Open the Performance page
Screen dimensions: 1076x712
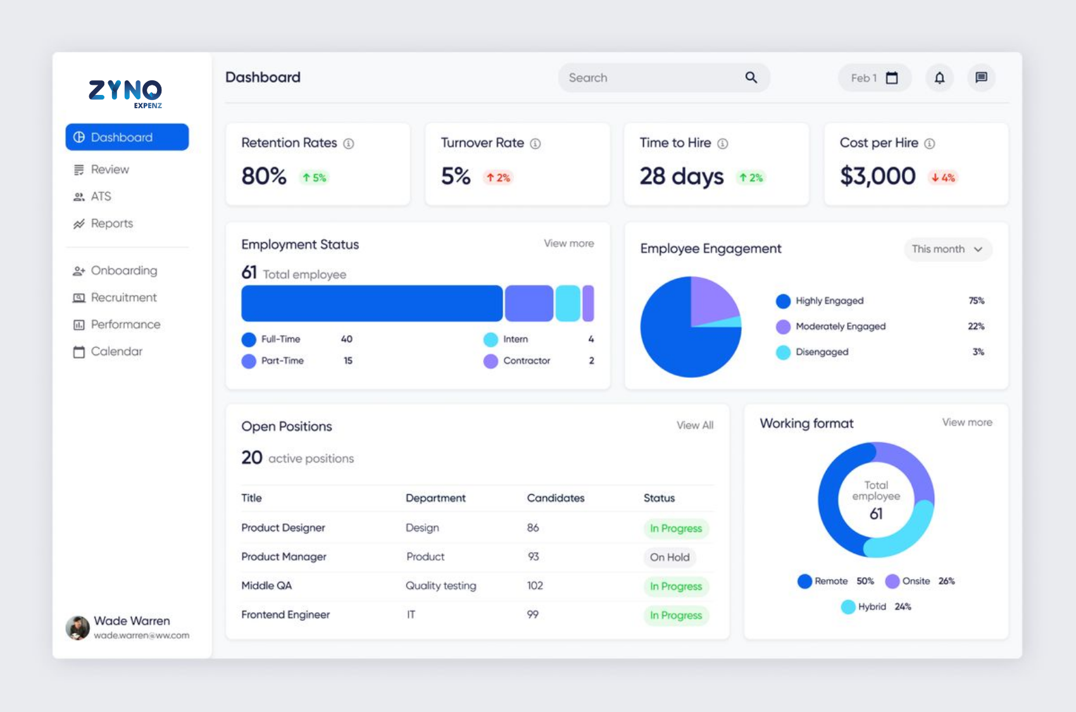[125, 325]
